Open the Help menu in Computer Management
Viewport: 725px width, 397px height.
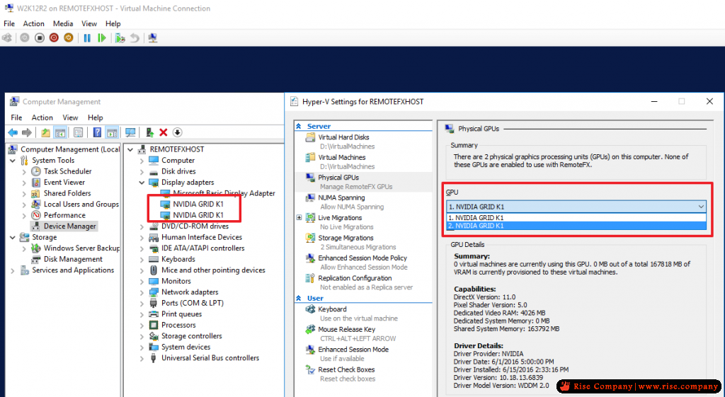(96, 117)
